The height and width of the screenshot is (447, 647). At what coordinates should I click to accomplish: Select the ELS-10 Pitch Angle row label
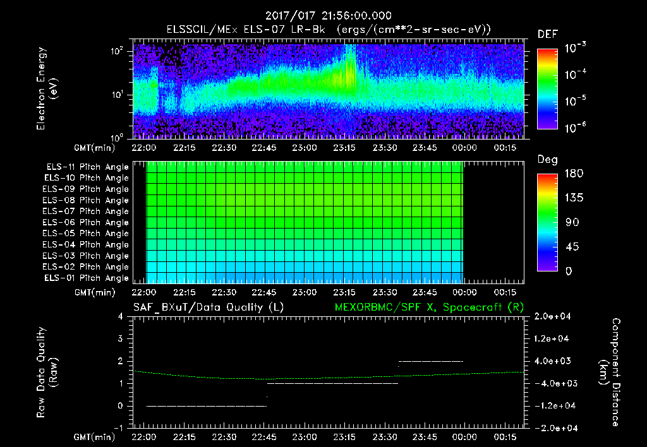87,178
